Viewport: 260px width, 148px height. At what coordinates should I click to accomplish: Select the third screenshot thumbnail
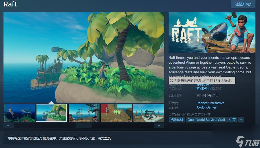[x=84, y=113]
